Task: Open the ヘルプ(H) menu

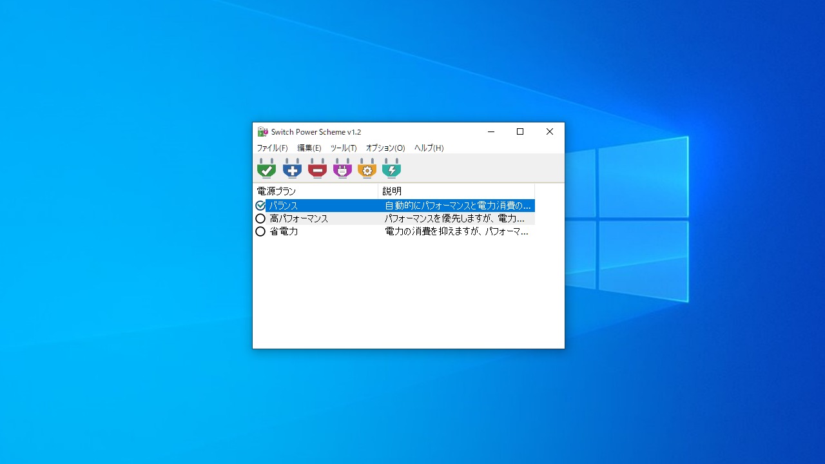Action: [429, 148]
